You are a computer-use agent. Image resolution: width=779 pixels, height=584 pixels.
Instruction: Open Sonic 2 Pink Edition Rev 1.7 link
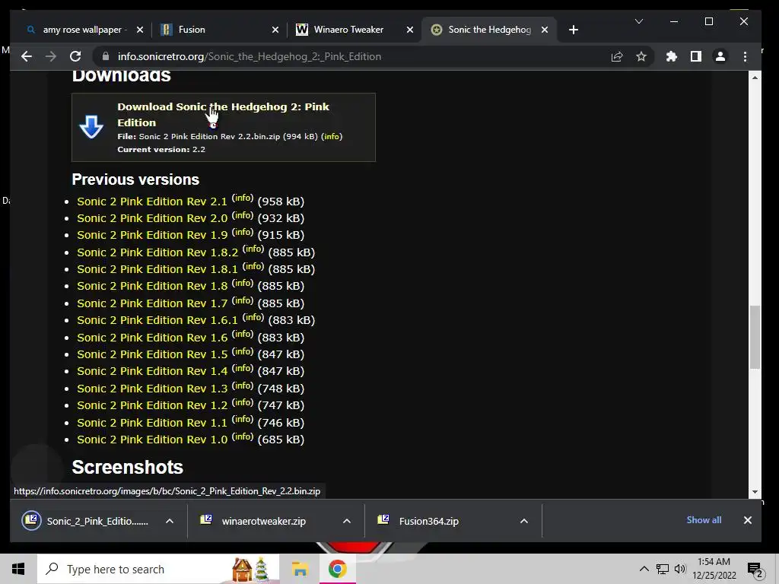pyautogui.click(x=152, y=303)
